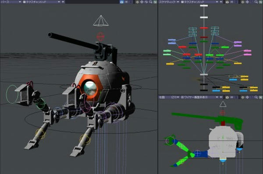
Task: Select the green cannon in the side viewport
Action: 207,119
